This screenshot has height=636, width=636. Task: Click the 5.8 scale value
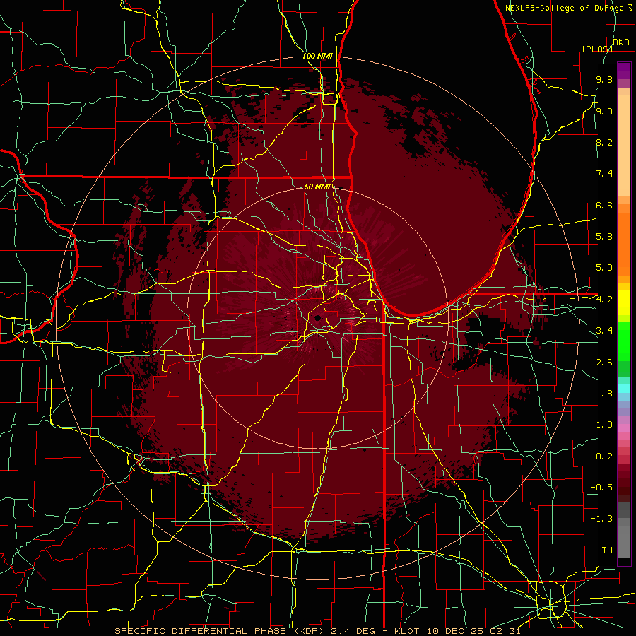point(604,237)
